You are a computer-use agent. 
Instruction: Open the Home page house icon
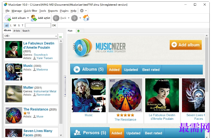coord(86,18)
